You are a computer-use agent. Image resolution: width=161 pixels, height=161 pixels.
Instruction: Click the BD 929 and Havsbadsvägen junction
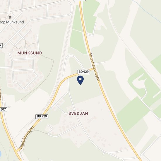pyautogui.click(x=93, y=69)
